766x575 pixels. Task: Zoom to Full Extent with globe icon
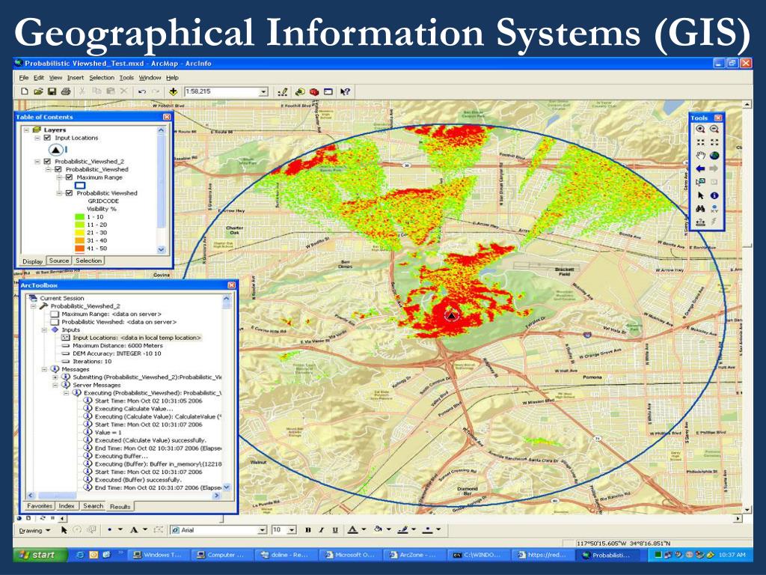click(x=714, y=156)
